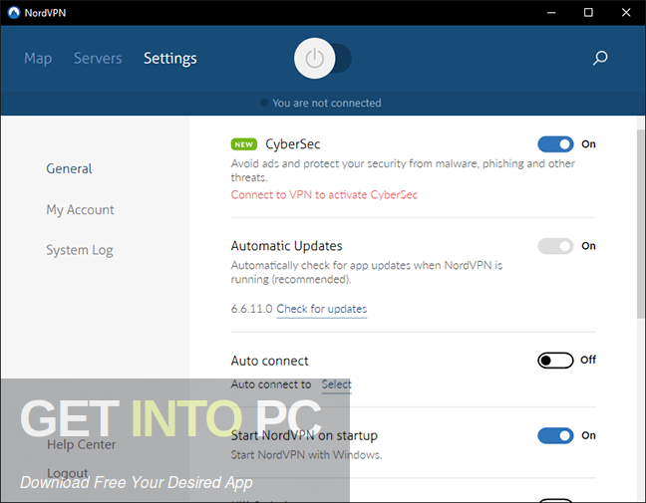Turn off Start NordVPN on startup
Viewport: 646px width, 503px height.
(x=555, y=435)
